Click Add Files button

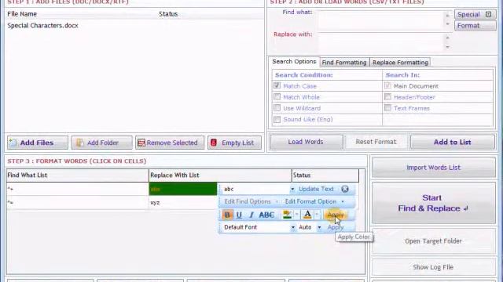pyautogui.click(x=38, y=143)
